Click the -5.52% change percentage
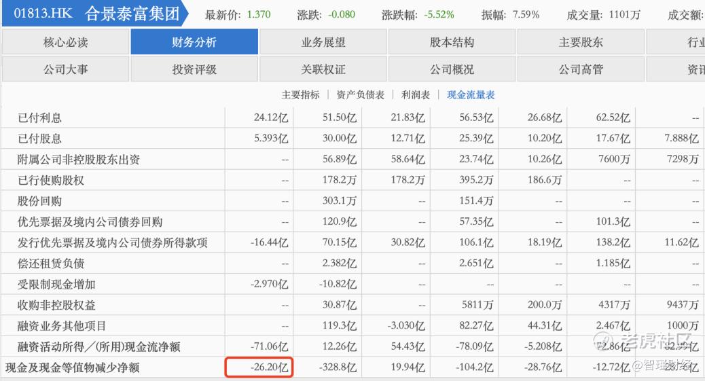This screenshot has width=705, height=381. click(439, 14)
